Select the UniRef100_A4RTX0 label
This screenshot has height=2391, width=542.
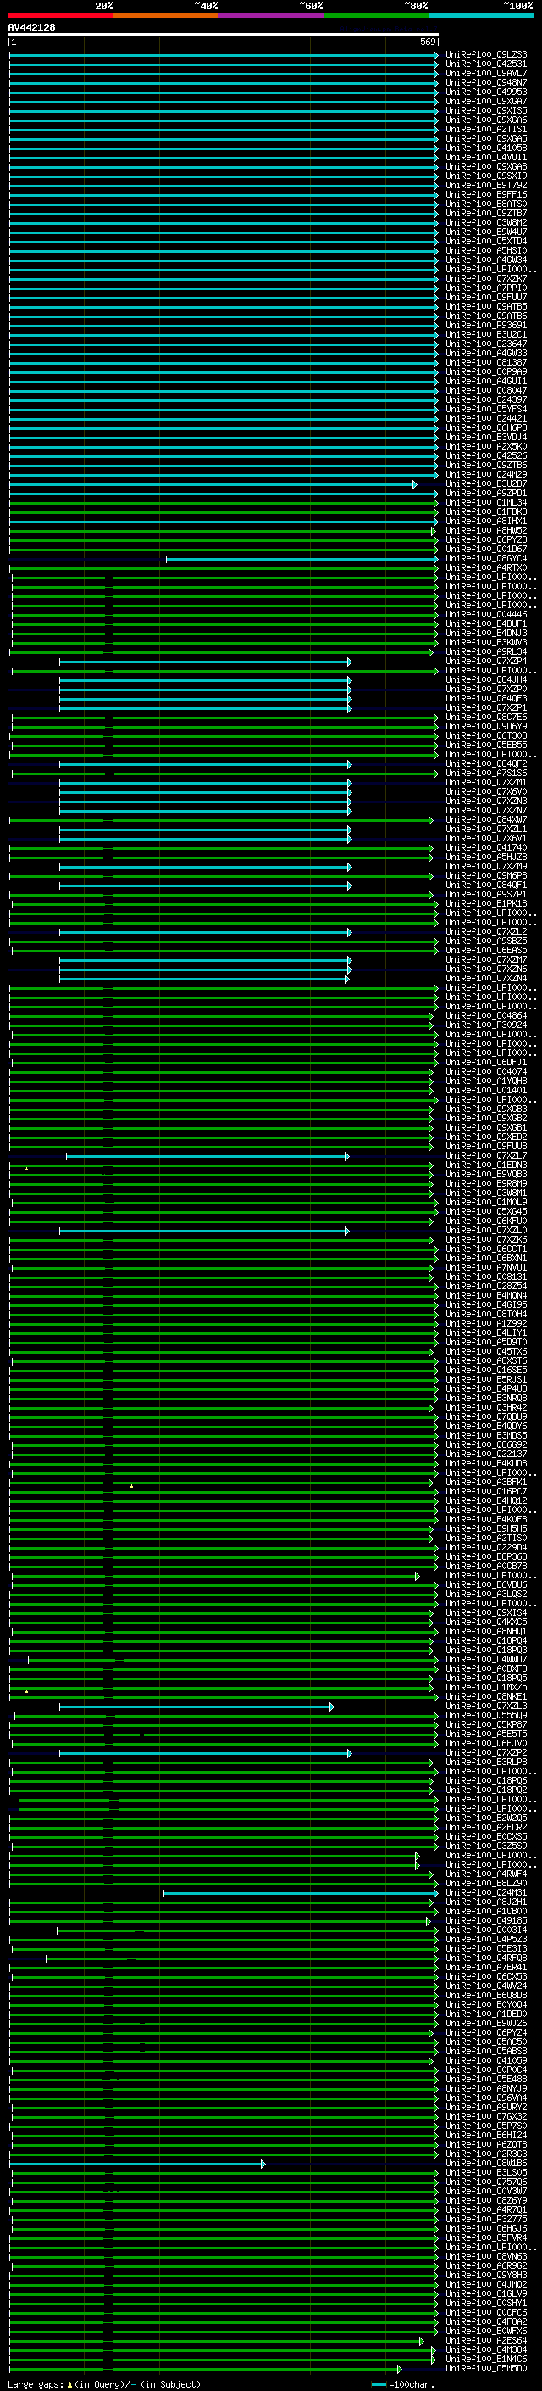tap(486, 568)
